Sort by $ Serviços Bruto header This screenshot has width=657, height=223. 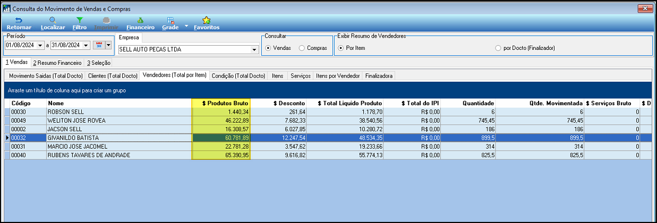(x=612, y=103)
